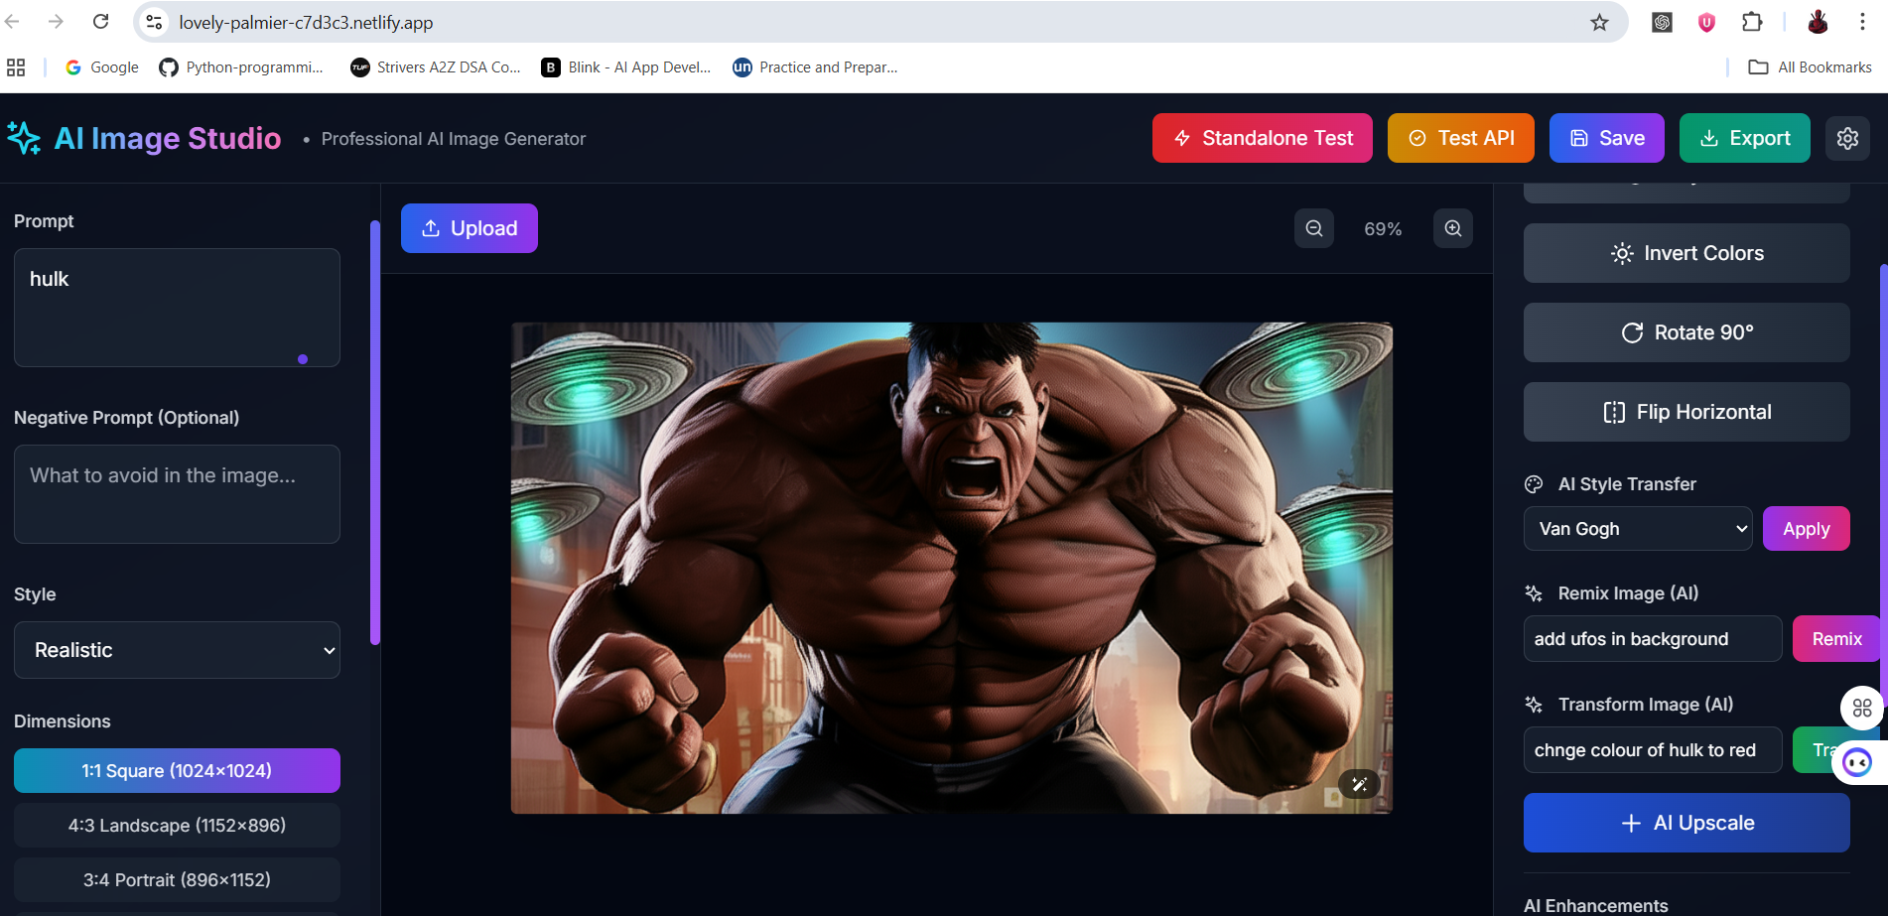Zoom out the canvas with minus magnifier
This screenshot has width=1888, height=916.
[1314, 228]
